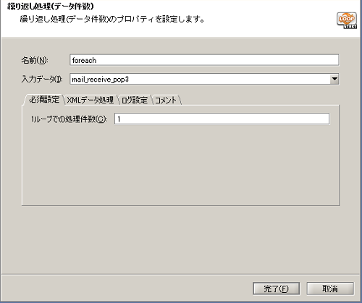
Task: Click blank gray area above the buttons
Action: point(180,240)
